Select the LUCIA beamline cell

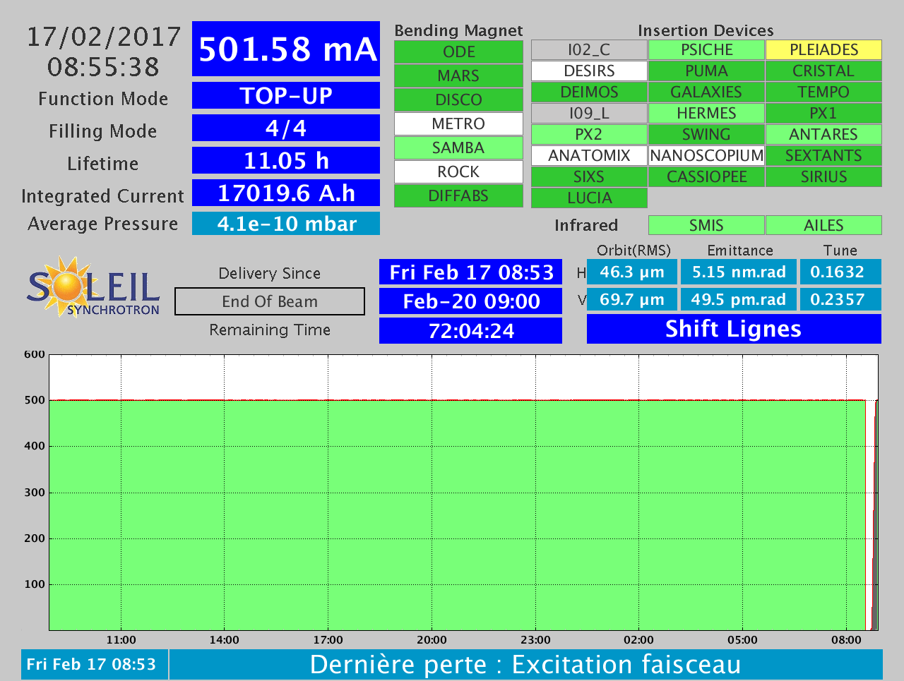coord(589,198)
